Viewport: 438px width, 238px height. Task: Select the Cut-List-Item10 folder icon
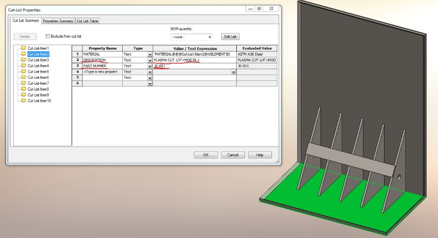[23, 101]
